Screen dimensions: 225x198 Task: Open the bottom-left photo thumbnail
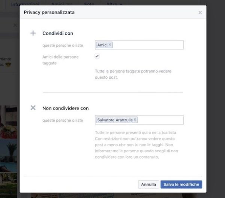(x=9, y=184)
